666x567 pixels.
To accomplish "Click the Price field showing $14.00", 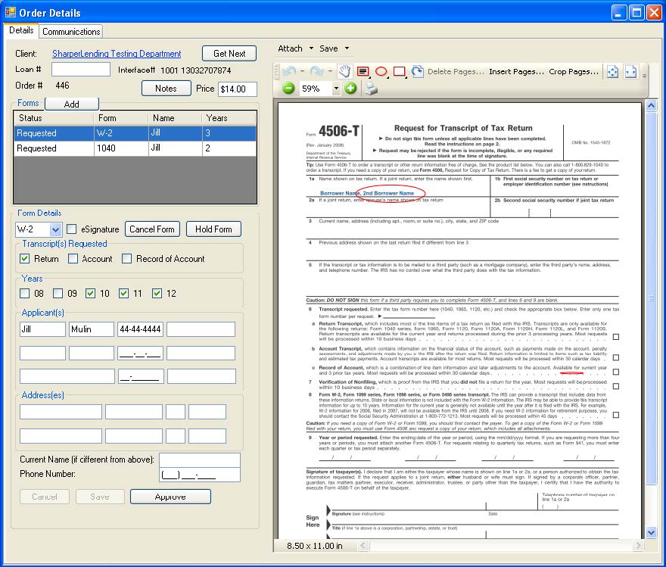I will point(238,89).
